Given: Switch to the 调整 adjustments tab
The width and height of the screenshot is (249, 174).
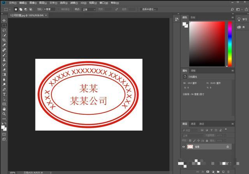Looking at the screenshot, I should point(193,71).
